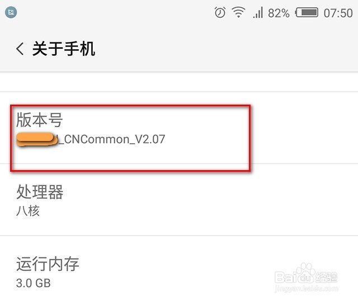Tap the 82% battery percentage
Screen dimensions: 358x301
(x=279, y=13)
